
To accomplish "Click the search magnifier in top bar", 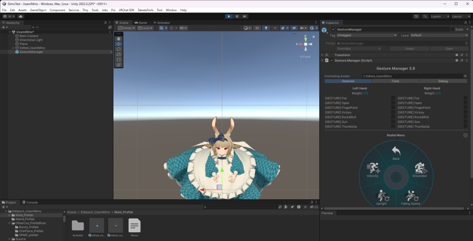I will [425, 16].
